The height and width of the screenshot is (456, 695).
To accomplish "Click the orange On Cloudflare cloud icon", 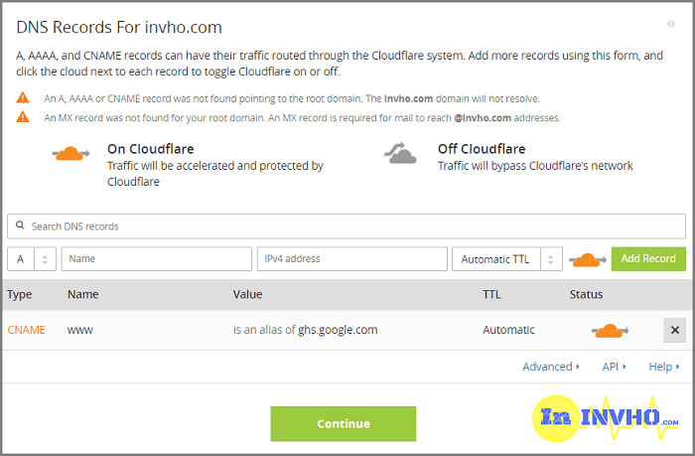I will point(70,154).
